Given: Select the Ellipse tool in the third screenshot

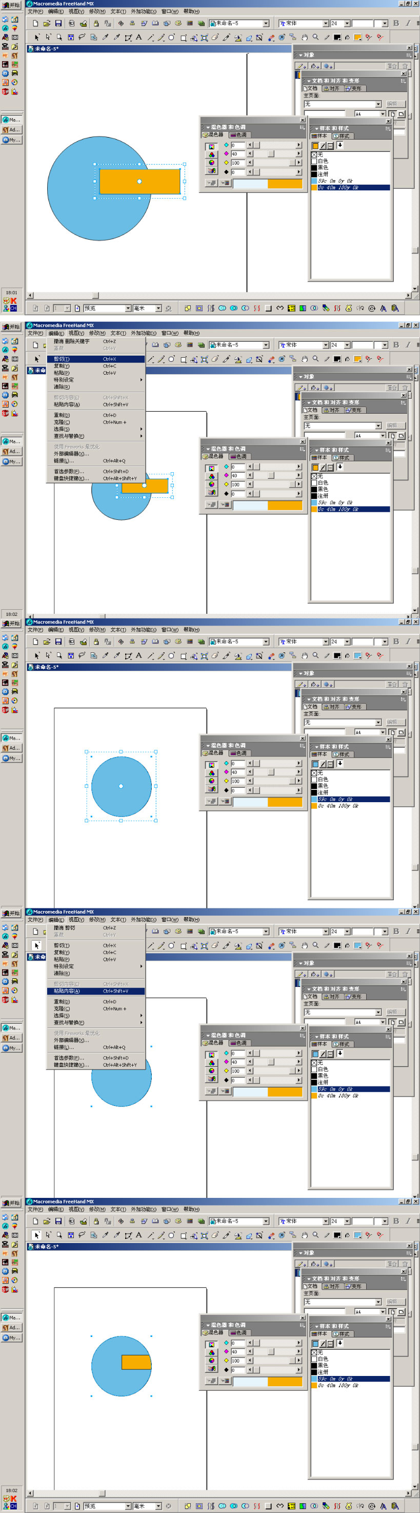Looking at the screenshot, I should [x=171, y=656].
